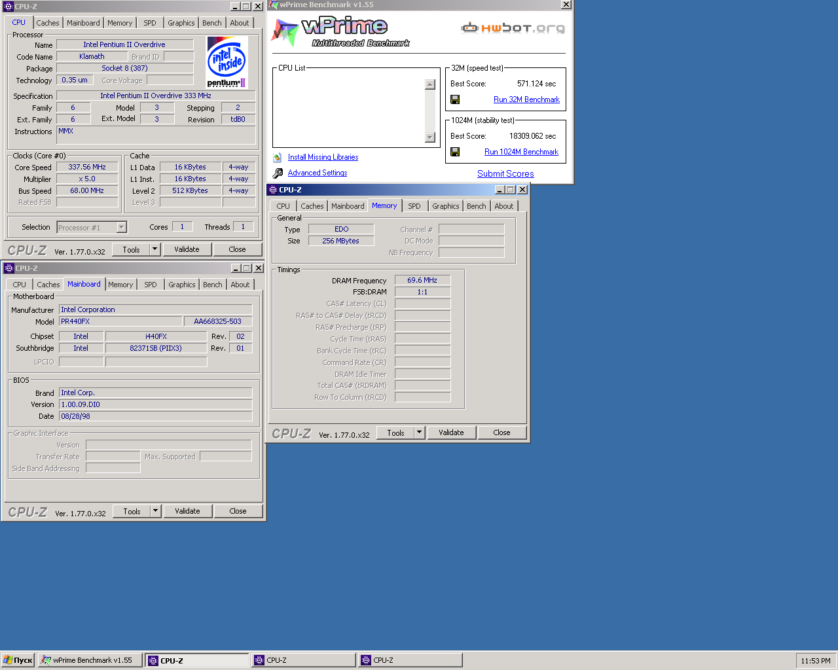The image size is (838, 670).
Task: Click the FSB:DRAM ratio value 1:1
Action: coord(422,292)
